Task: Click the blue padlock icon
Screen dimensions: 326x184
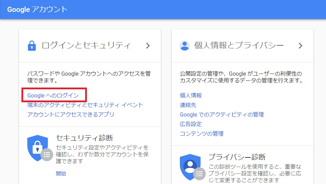Action: 32,46
